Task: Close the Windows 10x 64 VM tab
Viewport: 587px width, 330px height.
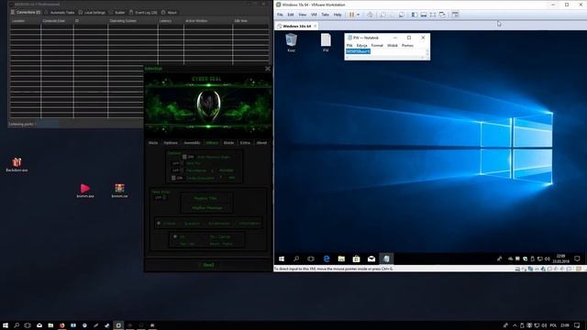Action: click(x=316, y=27)
